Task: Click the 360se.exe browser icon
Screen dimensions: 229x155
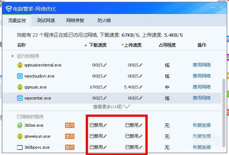Action: (x=20, y=125)
